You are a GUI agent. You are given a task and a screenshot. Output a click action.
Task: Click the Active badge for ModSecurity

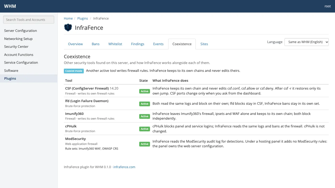[x=144, y=144]
